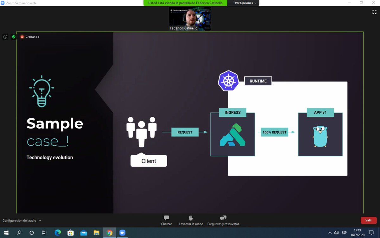Viewport: 380px width, 238px height.
Task: Show hidden system tray icons
Action: tap(330, 233)
